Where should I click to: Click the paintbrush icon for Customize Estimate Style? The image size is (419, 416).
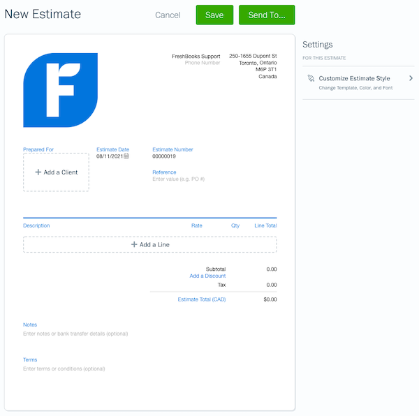pos(311,79)
